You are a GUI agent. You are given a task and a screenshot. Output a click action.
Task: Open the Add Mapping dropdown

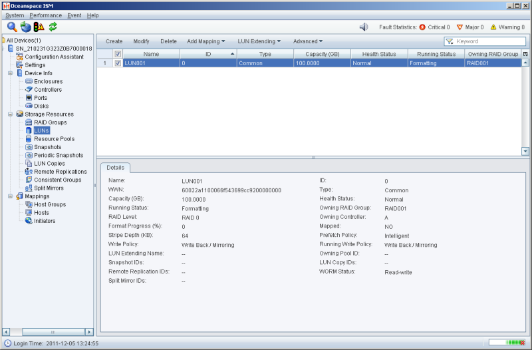206,41
